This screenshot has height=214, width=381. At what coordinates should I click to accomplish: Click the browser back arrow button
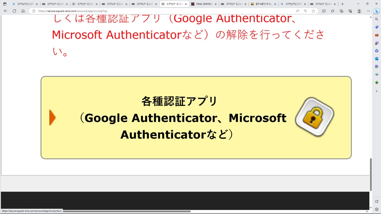pyautogui.click(x=5, y=11)
